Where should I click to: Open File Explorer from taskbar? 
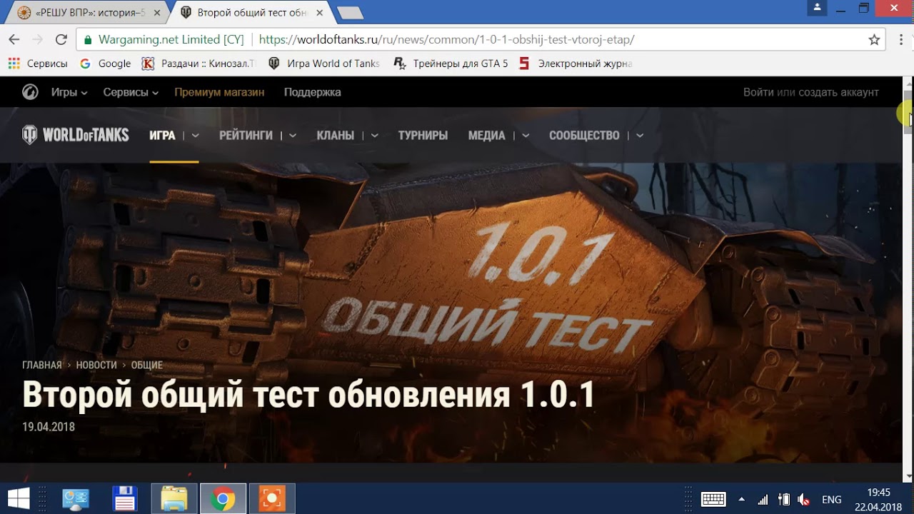coord(174,498)
